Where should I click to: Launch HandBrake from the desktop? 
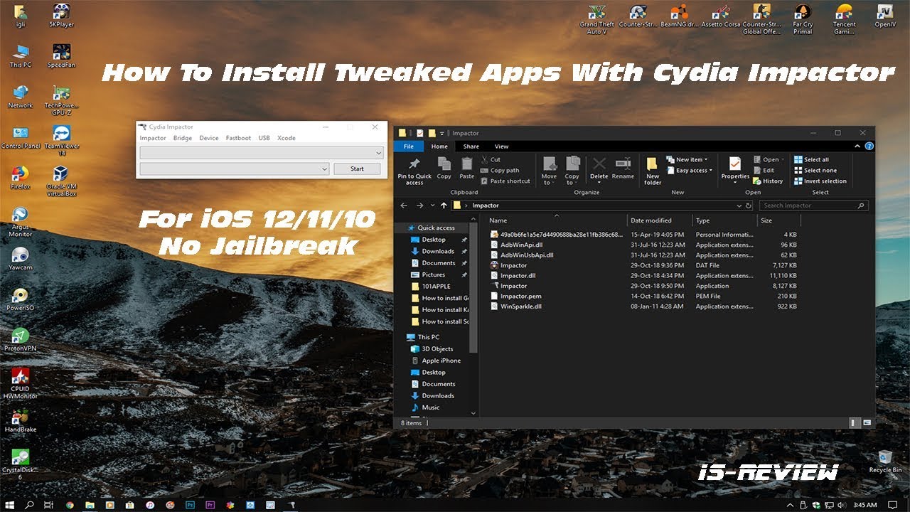[20, 420]
